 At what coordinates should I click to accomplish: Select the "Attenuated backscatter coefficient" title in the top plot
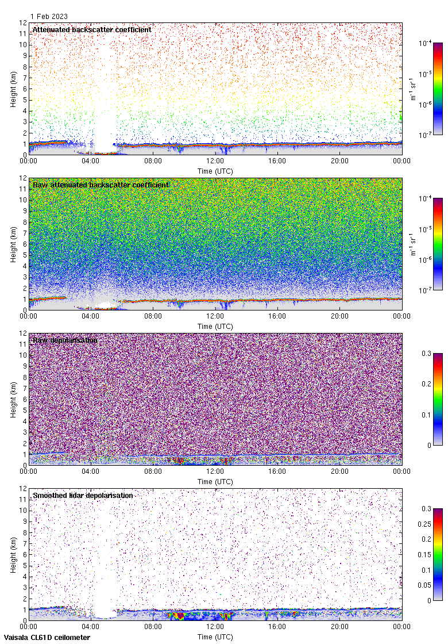[92, 29]
